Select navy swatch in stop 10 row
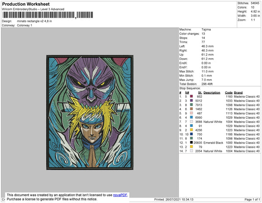 [191, 134]
